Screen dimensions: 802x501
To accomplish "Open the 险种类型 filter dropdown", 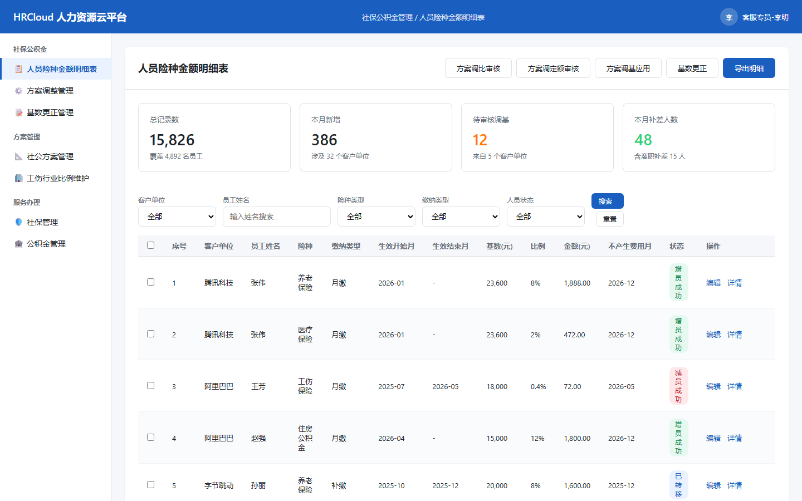I will pos(376,217).
